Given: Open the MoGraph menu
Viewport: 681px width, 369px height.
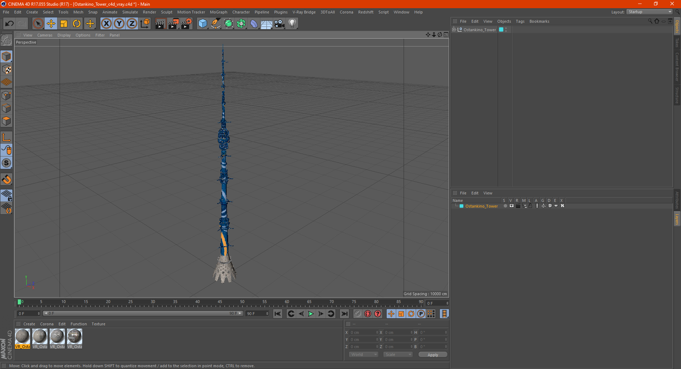Looking at the screenshot, I should (218, 12).
